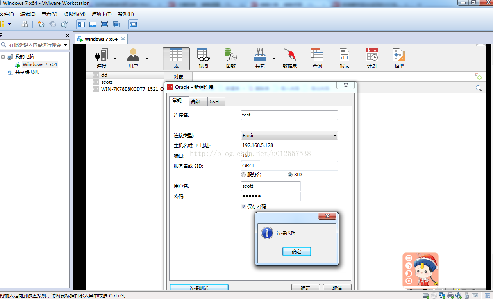Open the 选项卡(T) menu
This screenshot has width=493, height=299.
pos(102,14)
